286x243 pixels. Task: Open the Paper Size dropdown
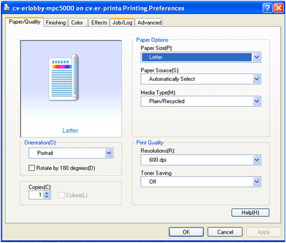pos(257,57)
